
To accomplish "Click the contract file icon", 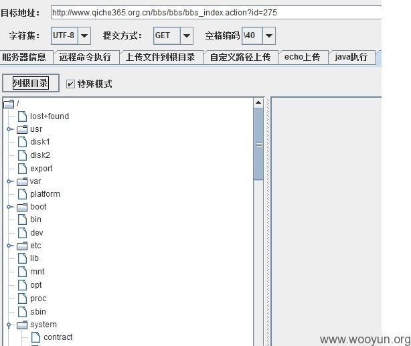I will tap(35, 337).
